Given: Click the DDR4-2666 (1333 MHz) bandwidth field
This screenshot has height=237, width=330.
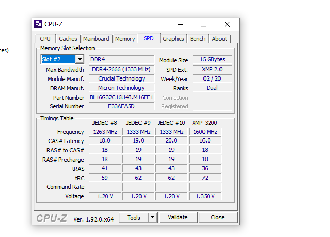Looking at the screenshot, I should coord(121,69).
